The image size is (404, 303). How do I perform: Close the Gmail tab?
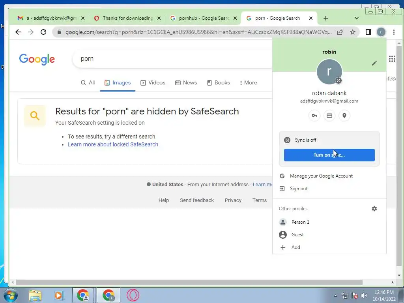point(83,18)
